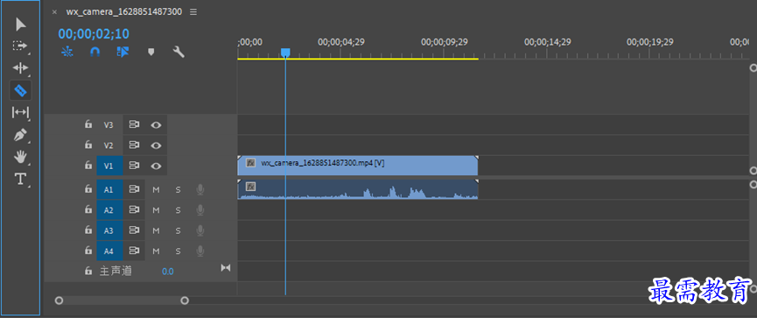Screen dimensions: 757x318
Task: Select the Razor tool
Action: click(20, 90)
